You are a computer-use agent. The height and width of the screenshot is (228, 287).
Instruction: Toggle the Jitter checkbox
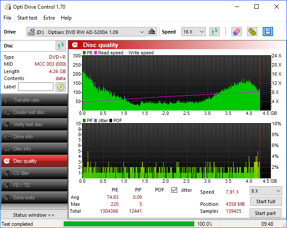174,190
